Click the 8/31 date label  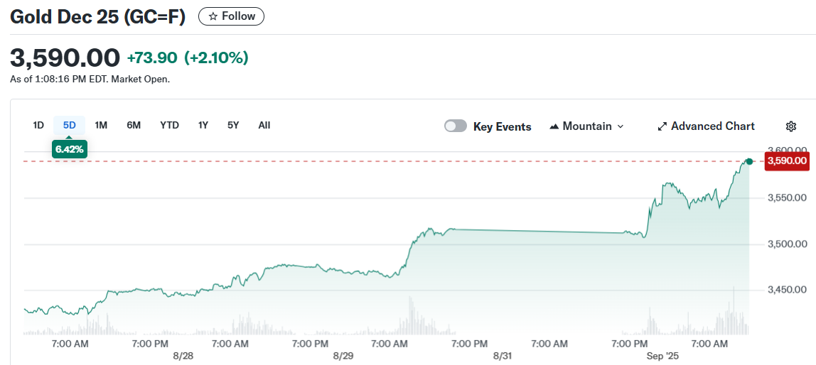click(x=503, y=356)
